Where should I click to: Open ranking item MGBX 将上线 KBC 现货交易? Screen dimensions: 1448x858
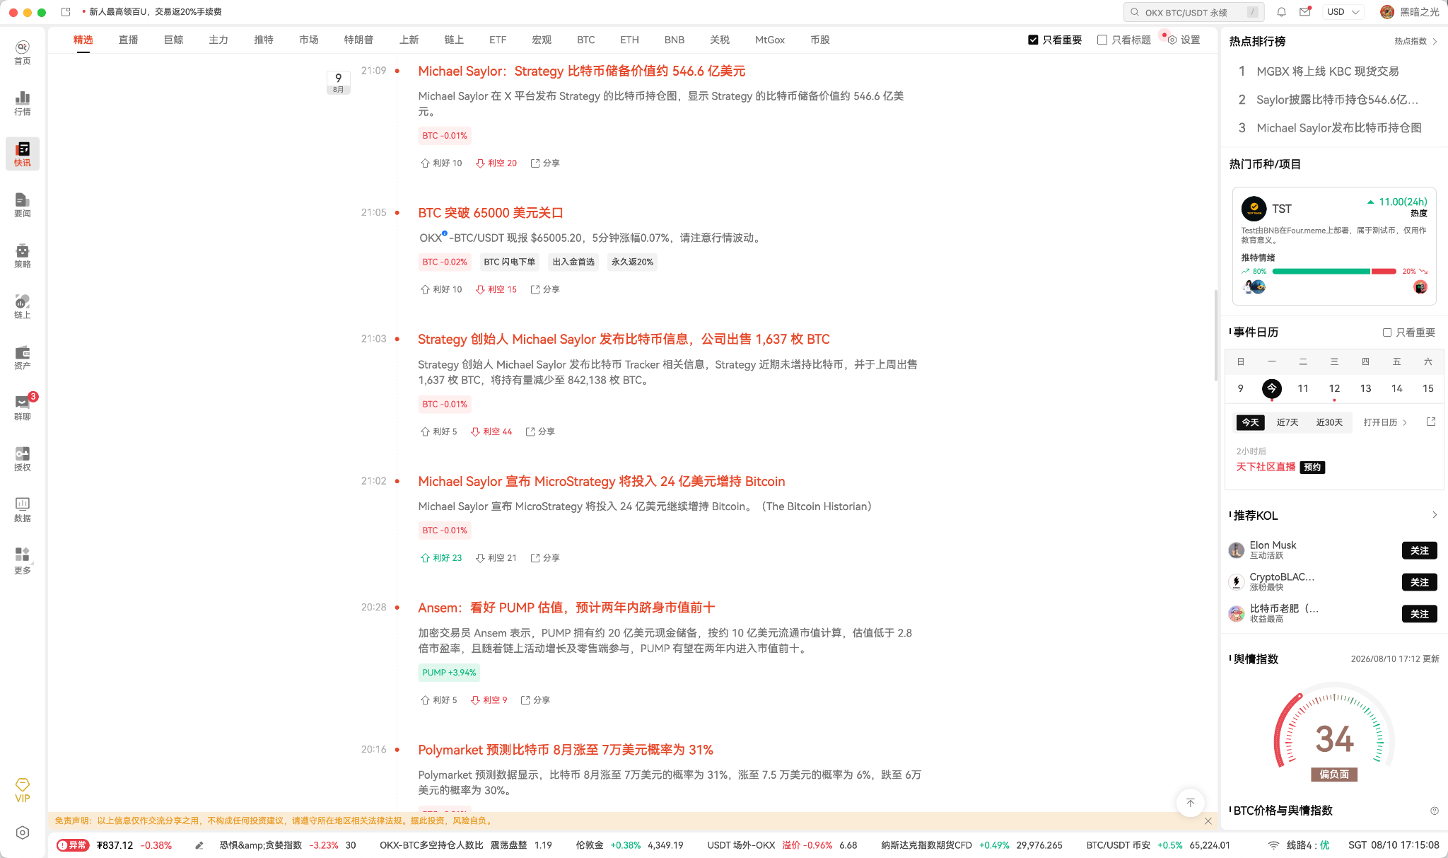[1327, 71]
